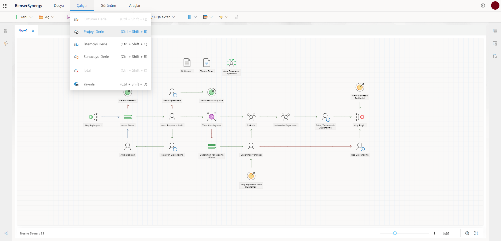501x241 pixels.
Task: Click the zoom slider handle
Action: pyautogui.click(x=395, y=233)
